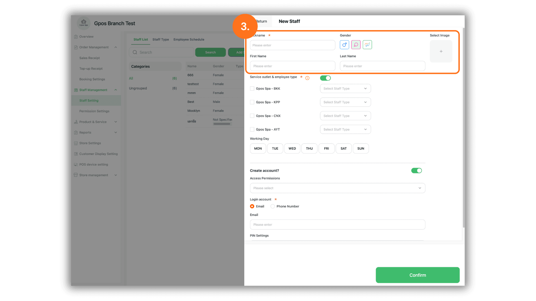Open Top-up Receipt in the sidebar

91,69
